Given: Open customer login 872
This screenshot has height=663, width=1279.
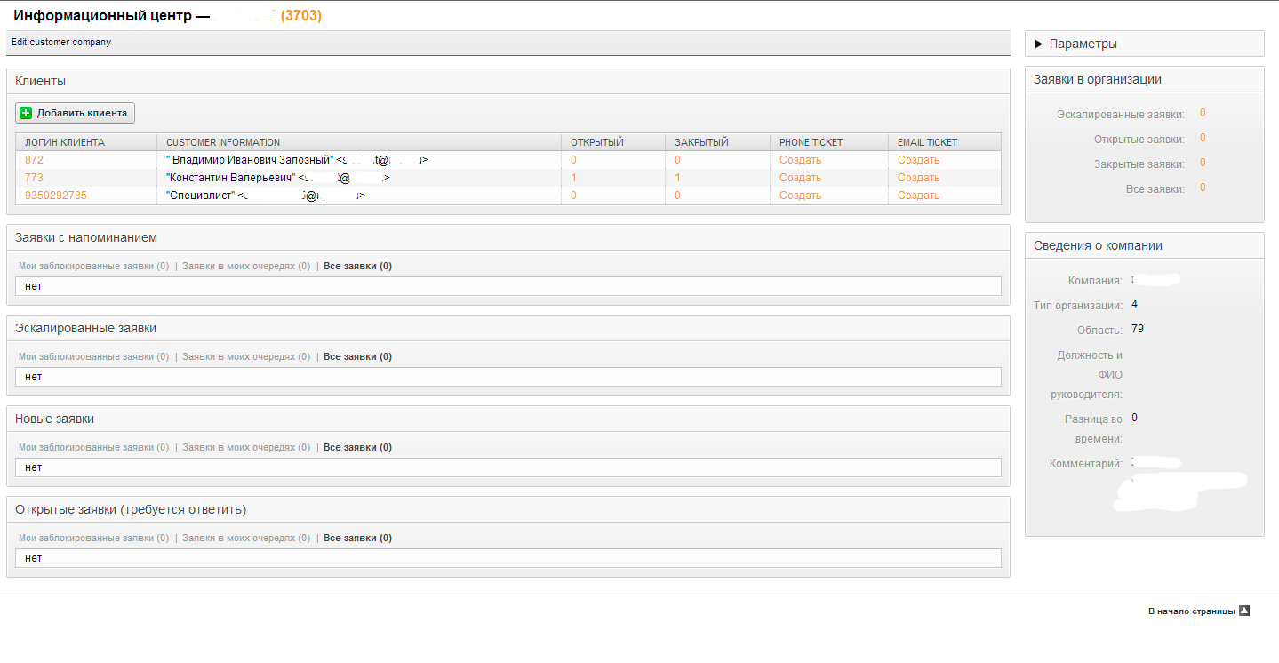Looking at the screenshot, I should [34, 160].
